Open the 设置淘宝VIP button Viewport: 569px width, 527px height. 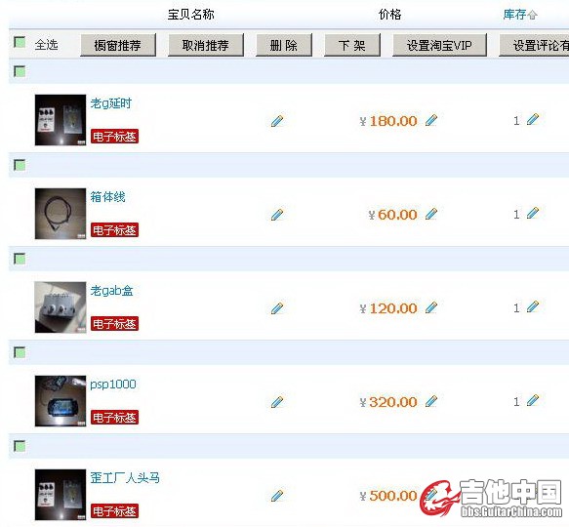[439, 45]
